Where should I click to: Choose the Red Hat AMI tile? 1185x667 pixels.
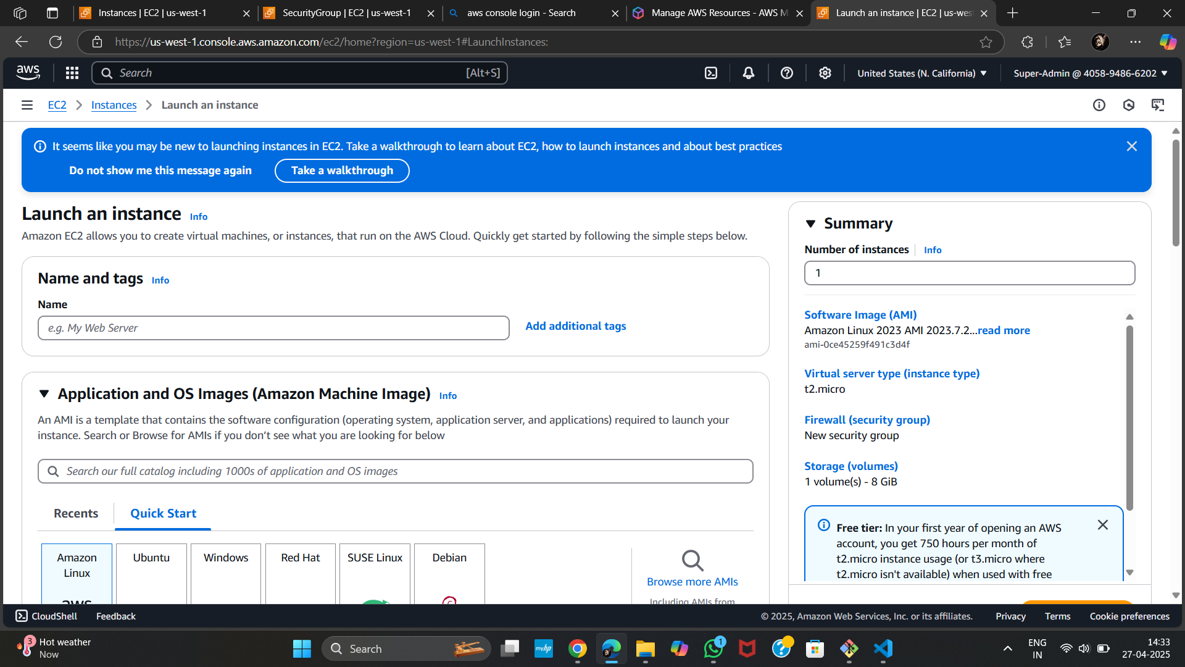[x=301, y=574]
